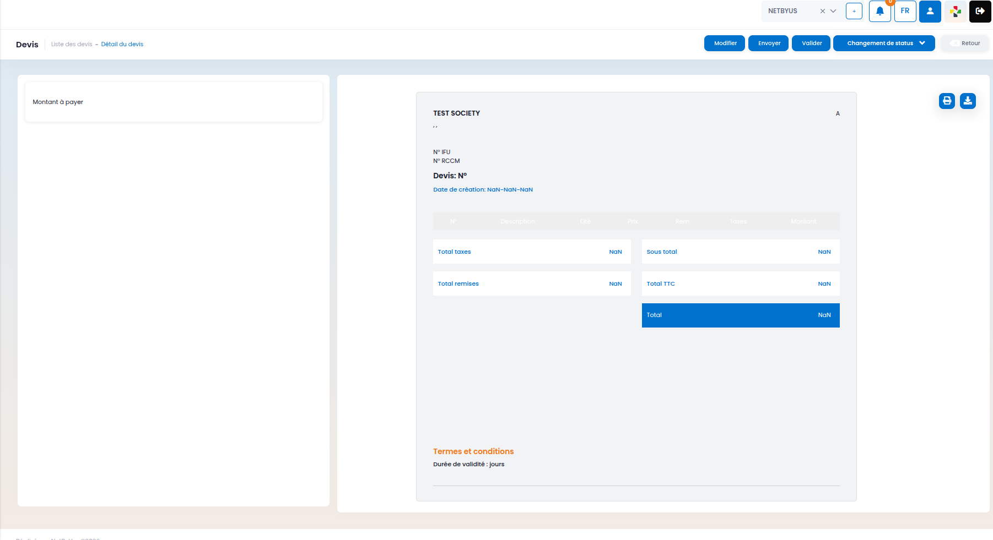Click the Modifier button
993x540 pixels.
click(x=725, y=43)
